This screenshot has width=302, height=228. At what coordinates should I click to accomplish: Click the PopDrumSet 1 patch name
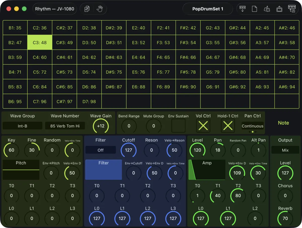pyautogui.click(x=208, y=9)
